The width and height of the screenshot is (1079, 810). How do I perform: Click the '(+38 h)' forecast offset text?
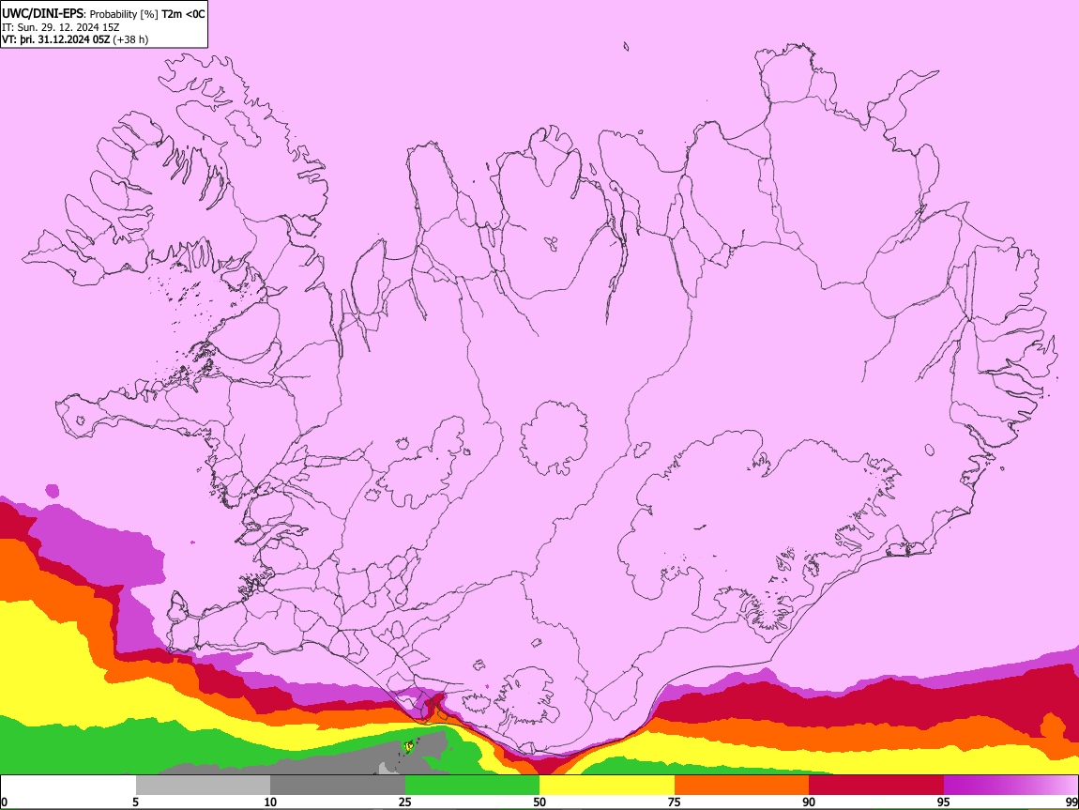(x=130, y=39)
